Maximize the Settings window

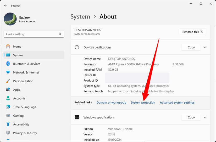(x=201, y=4)
